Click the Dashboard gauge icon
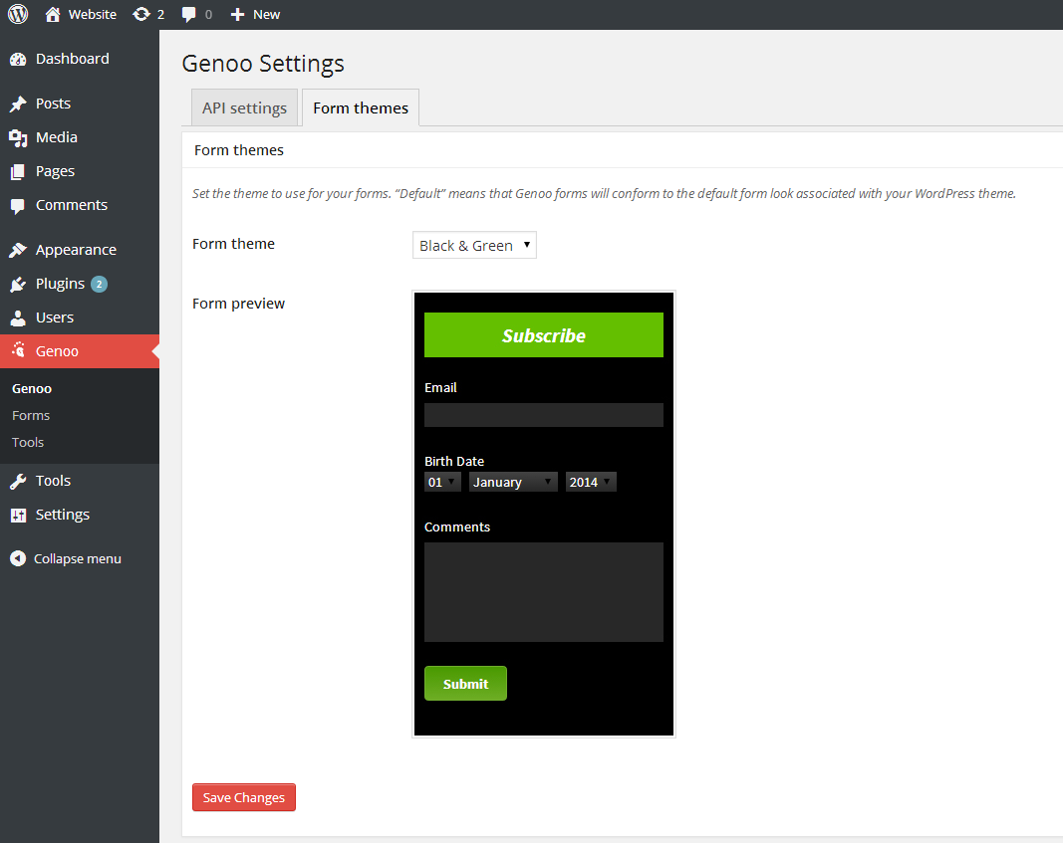Screen dimensions: 1063x843 (x=18, y=59)
